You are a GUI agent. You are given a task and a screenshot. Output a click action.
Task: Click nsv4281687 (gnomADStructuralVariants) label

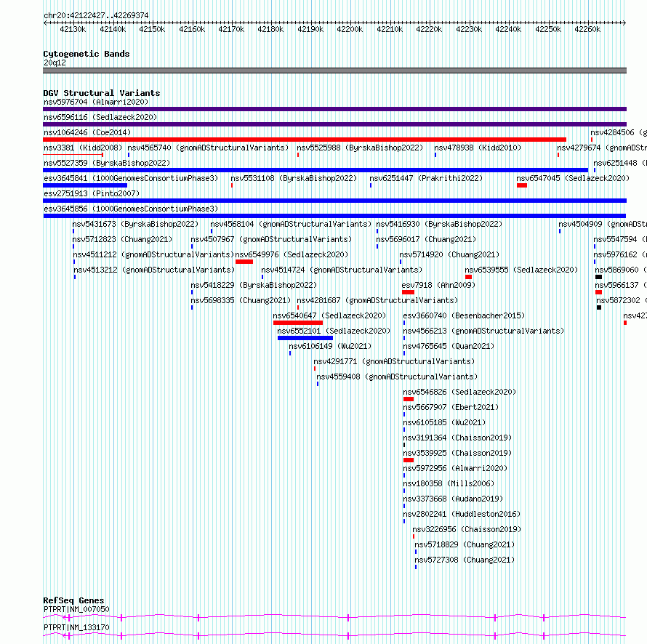click(377, 300)
